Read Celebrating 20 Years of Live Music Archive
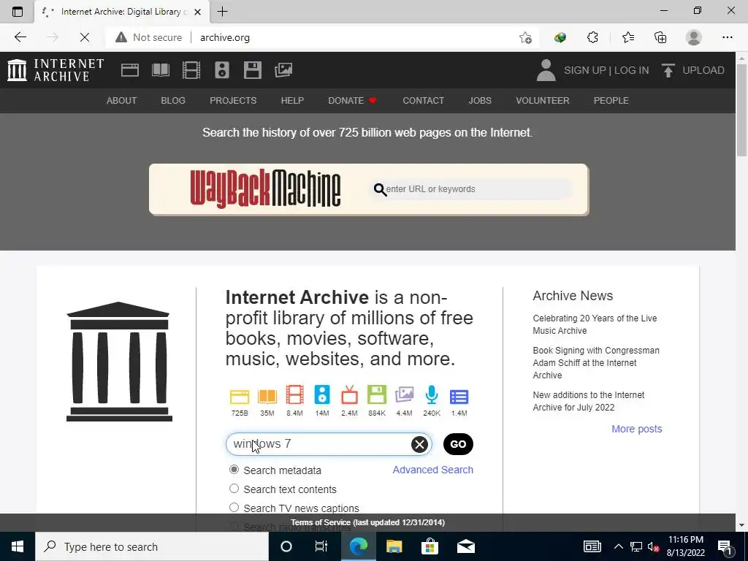748x561 pixels. coord(595,324)
